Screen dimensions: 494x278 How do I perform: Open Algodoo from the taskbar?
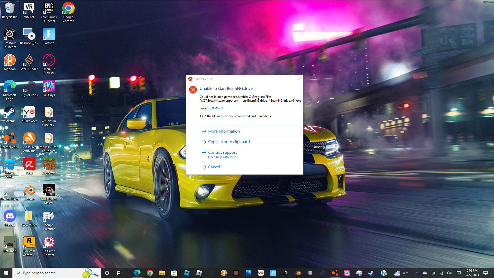point(224,273)
